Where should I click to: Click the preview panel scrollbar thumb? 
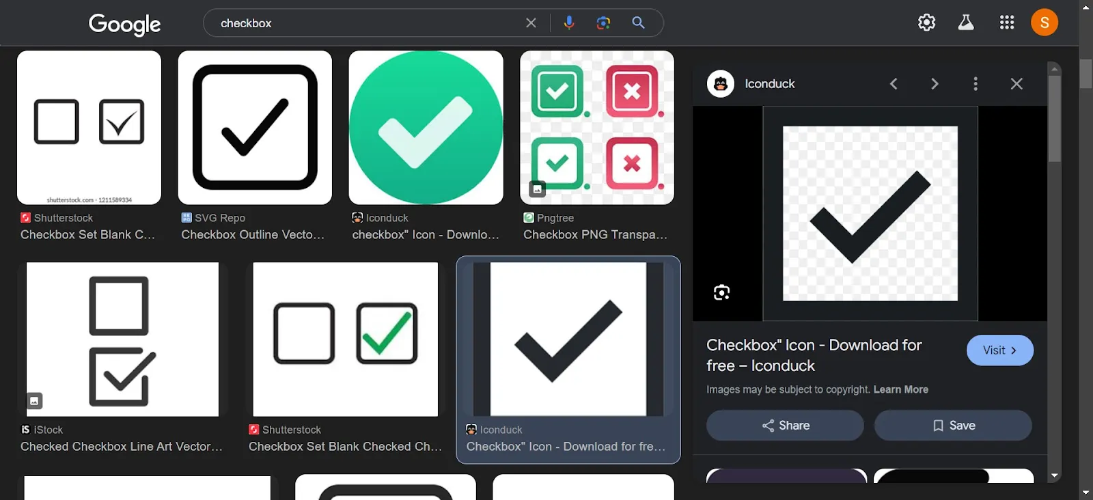[1055, 118]
